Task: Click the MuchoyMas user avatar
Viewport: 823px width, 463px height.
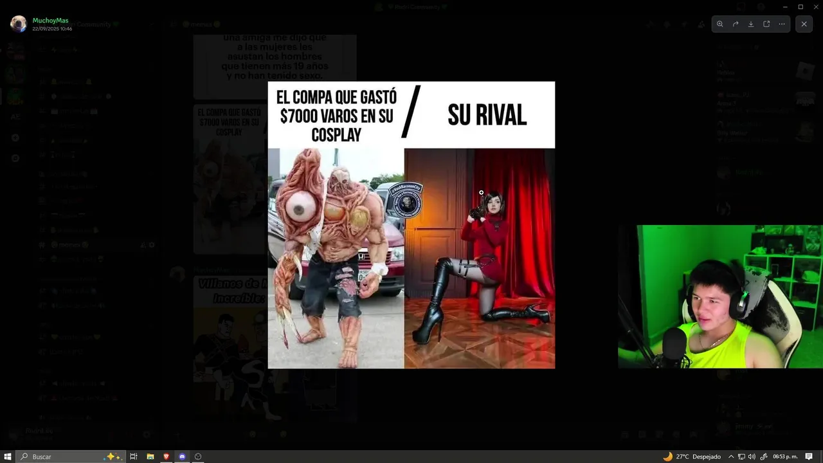Action: point(19,24)
